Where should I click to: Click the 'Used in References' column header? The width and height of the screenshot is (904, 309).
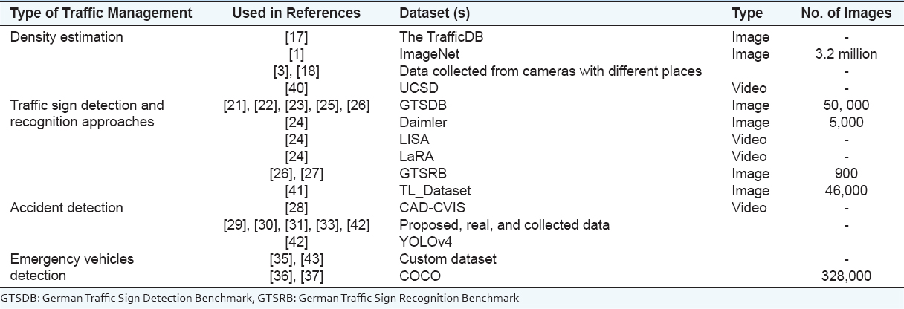tap(296, 13)
